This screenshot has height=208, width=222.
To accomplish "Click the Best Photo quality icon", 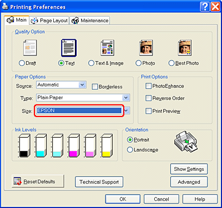I will point(185,48).
